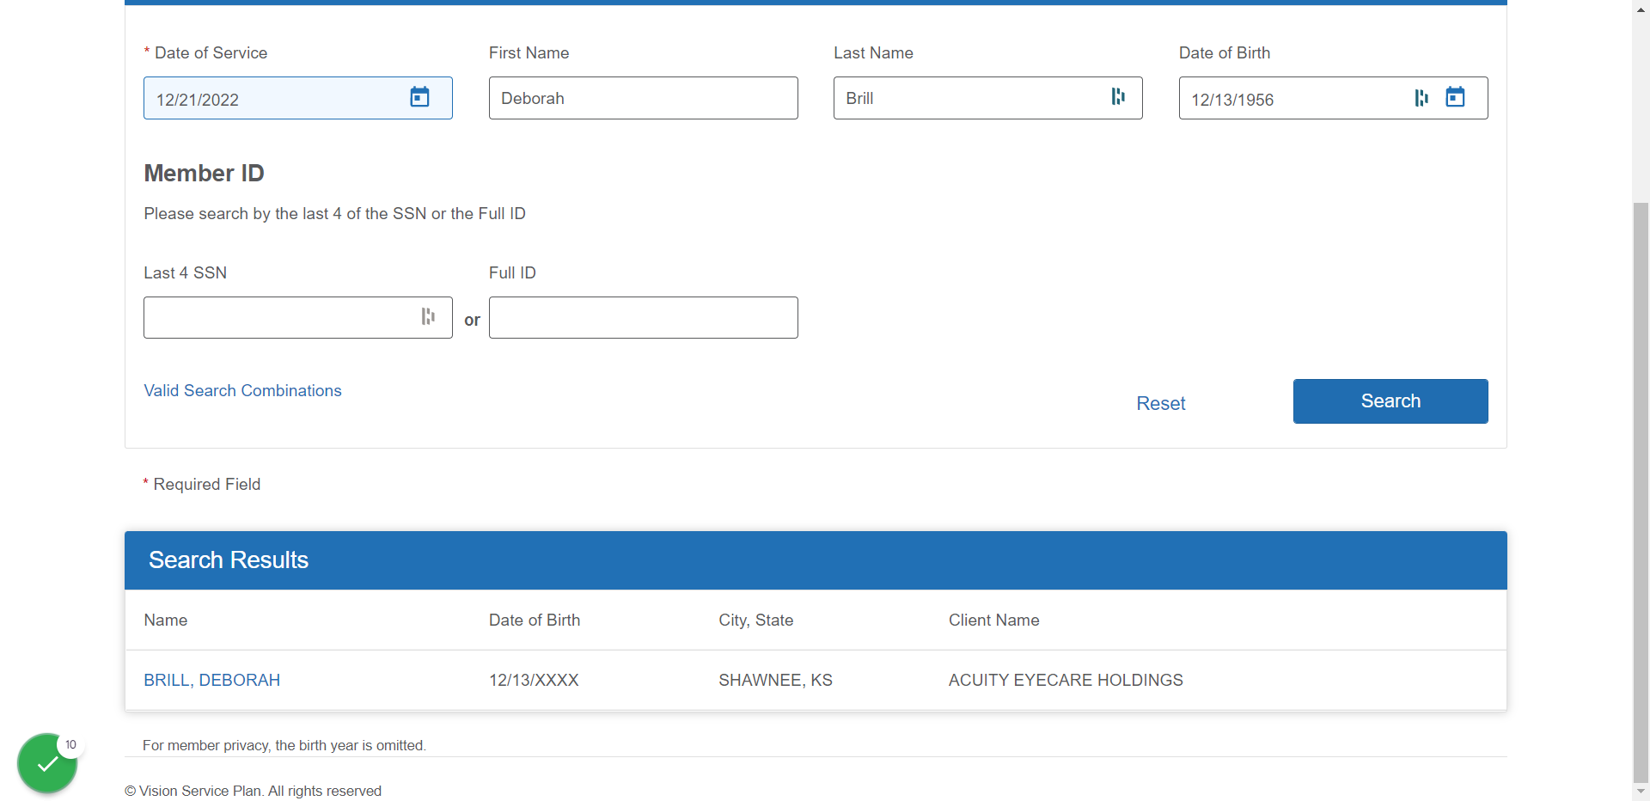Image resolution: width=1650 pixels, height=801 pixels.
Task: Click the Last Name input field
Action: click(988, 98)
